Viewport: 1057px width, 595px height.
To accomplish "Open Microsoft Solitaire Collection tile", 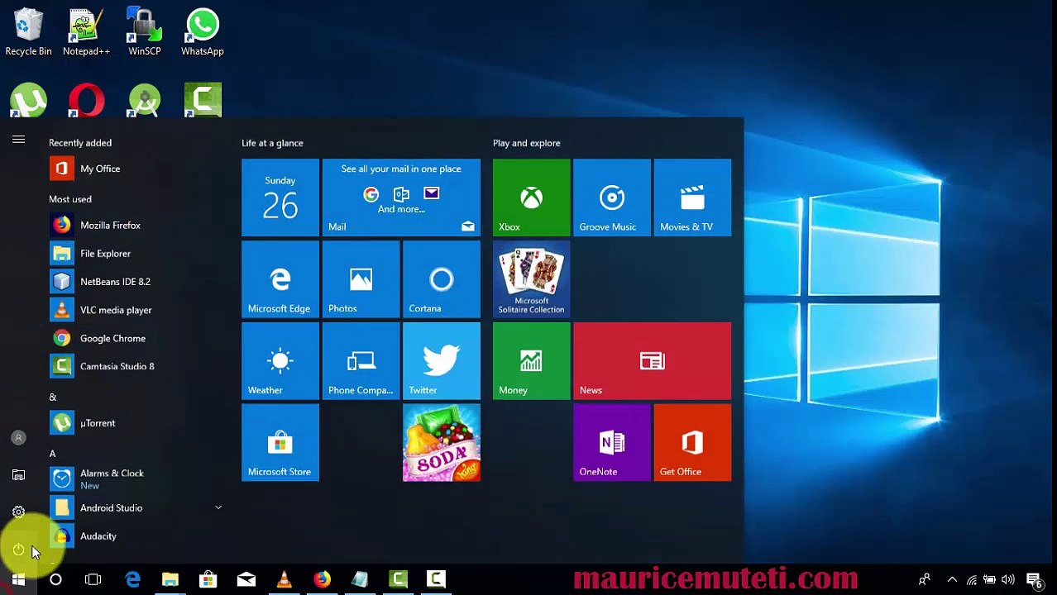I will 531,279.
